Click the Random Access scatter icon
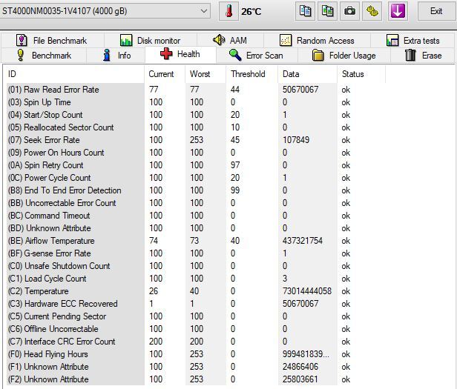Image resolution: width=457 pixels, height=389 pixels. pos(286,40)
